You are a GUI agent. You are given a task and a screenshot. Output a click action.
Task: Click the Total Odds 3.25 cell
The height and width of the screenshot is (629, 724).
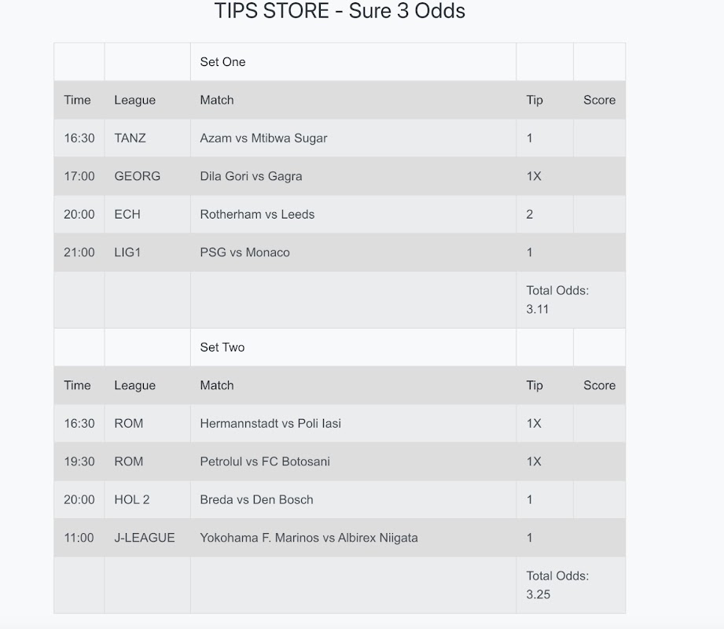(x=557, y=585)
